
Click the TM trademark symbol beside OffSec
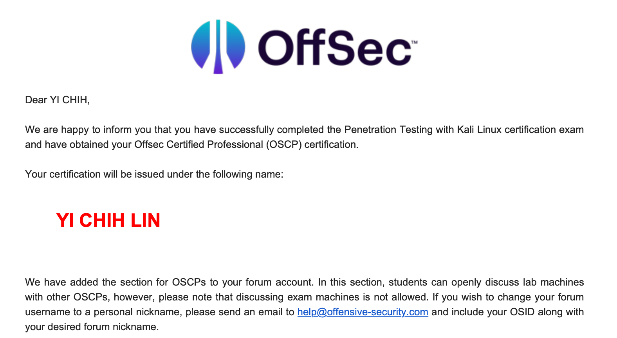click(414, 42)
